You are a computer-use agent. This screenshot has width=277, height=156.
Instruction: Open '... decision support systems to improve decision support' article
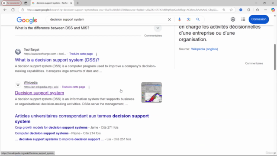pyautogui.click(x=59, y=139)
